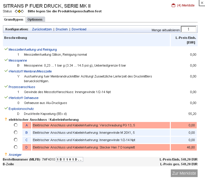This screenshot has width=205, height=180.
Task: Click question mark beside Anzeiger
Action: [6, 154]
